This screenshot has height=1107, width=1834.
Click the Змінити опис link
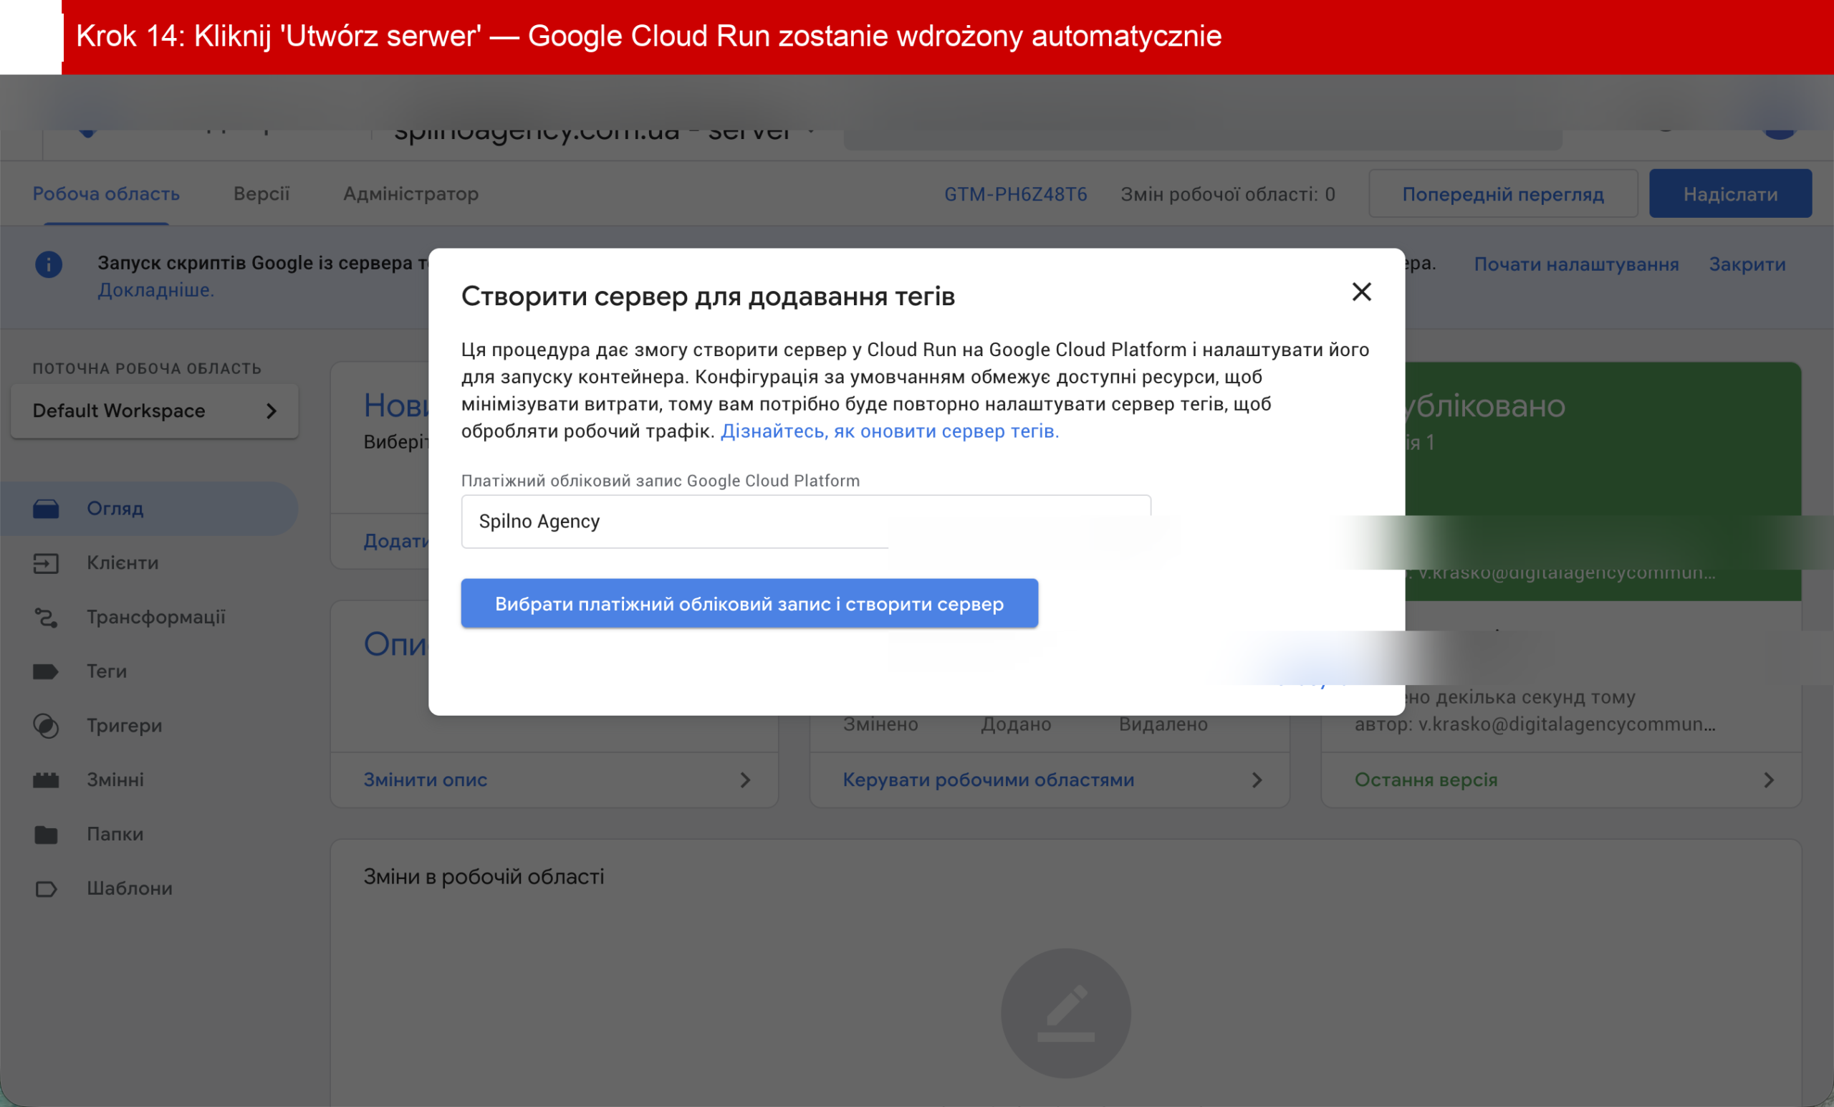(x=425, y=780)
